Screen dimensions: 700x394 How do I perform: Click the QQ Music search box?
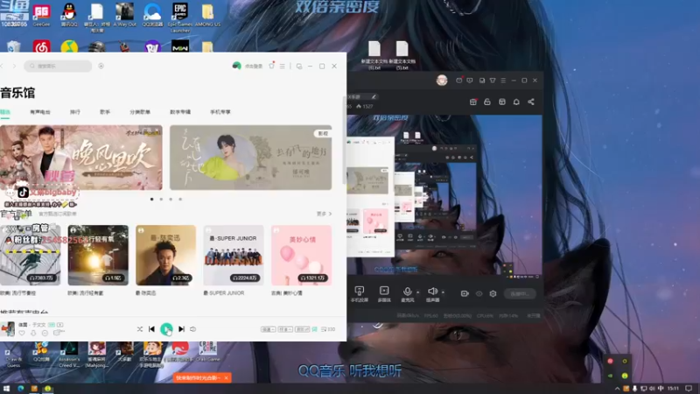pyautogui.click(x=58, y=67)
